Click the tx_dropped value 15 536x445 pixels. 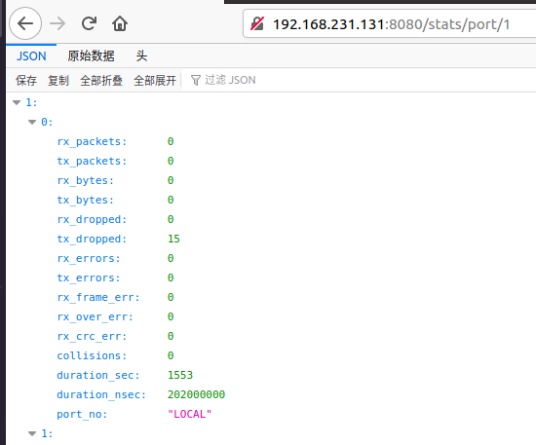[173, 239]
